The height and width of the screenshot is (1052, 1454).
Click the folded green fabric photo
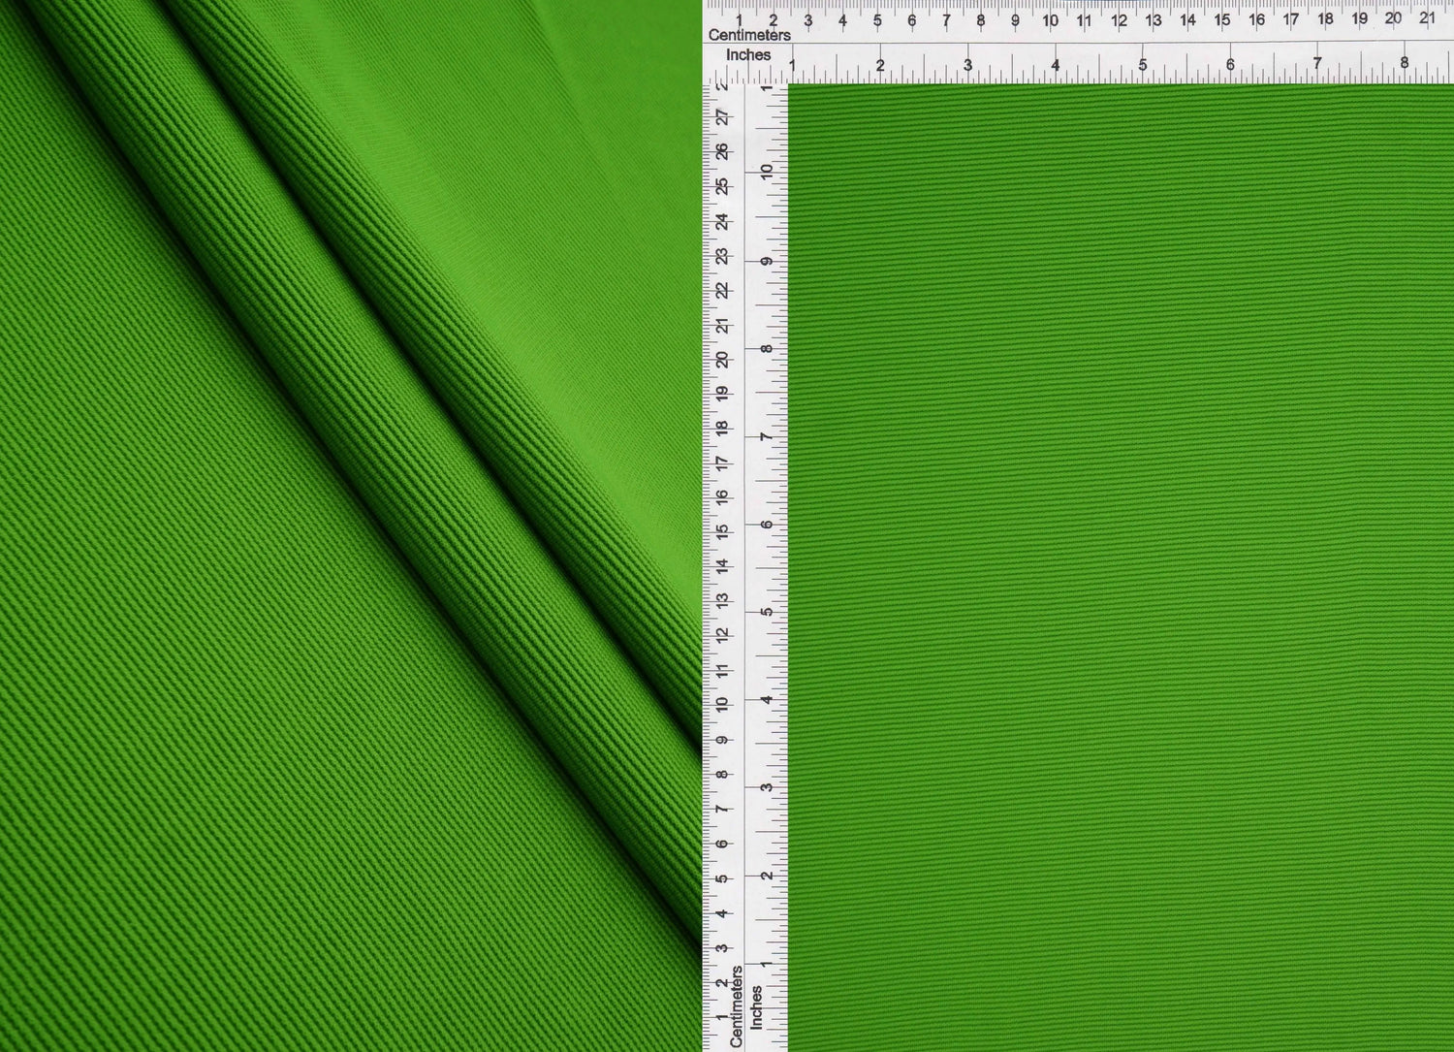(349, 526)
